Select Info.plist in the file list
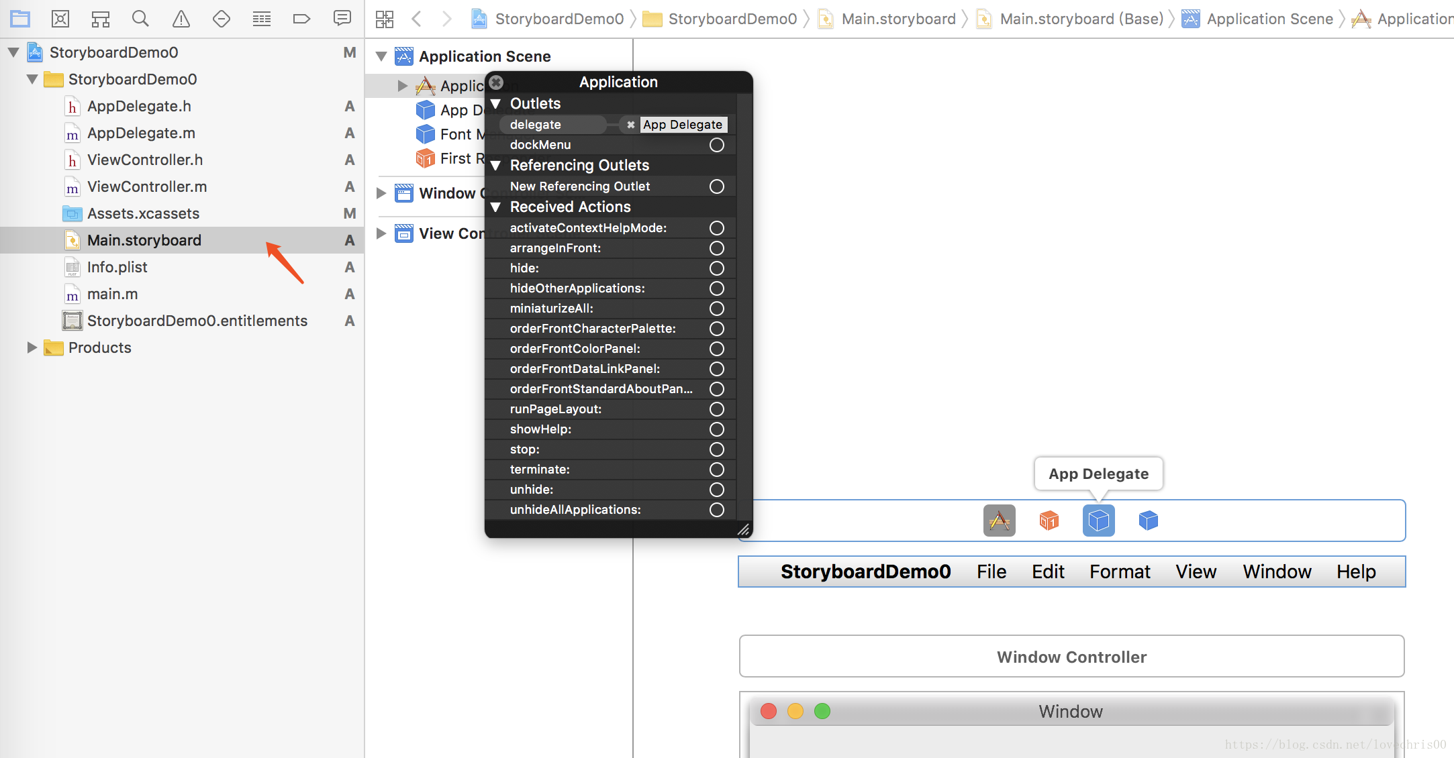 pyautogui.click(x=182, y=267)
